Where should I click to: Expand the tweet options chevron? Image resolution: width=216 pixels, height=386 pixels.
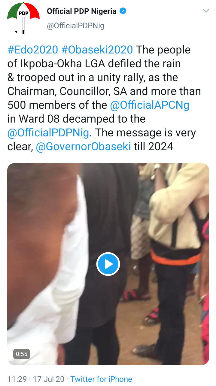[206, 11]
